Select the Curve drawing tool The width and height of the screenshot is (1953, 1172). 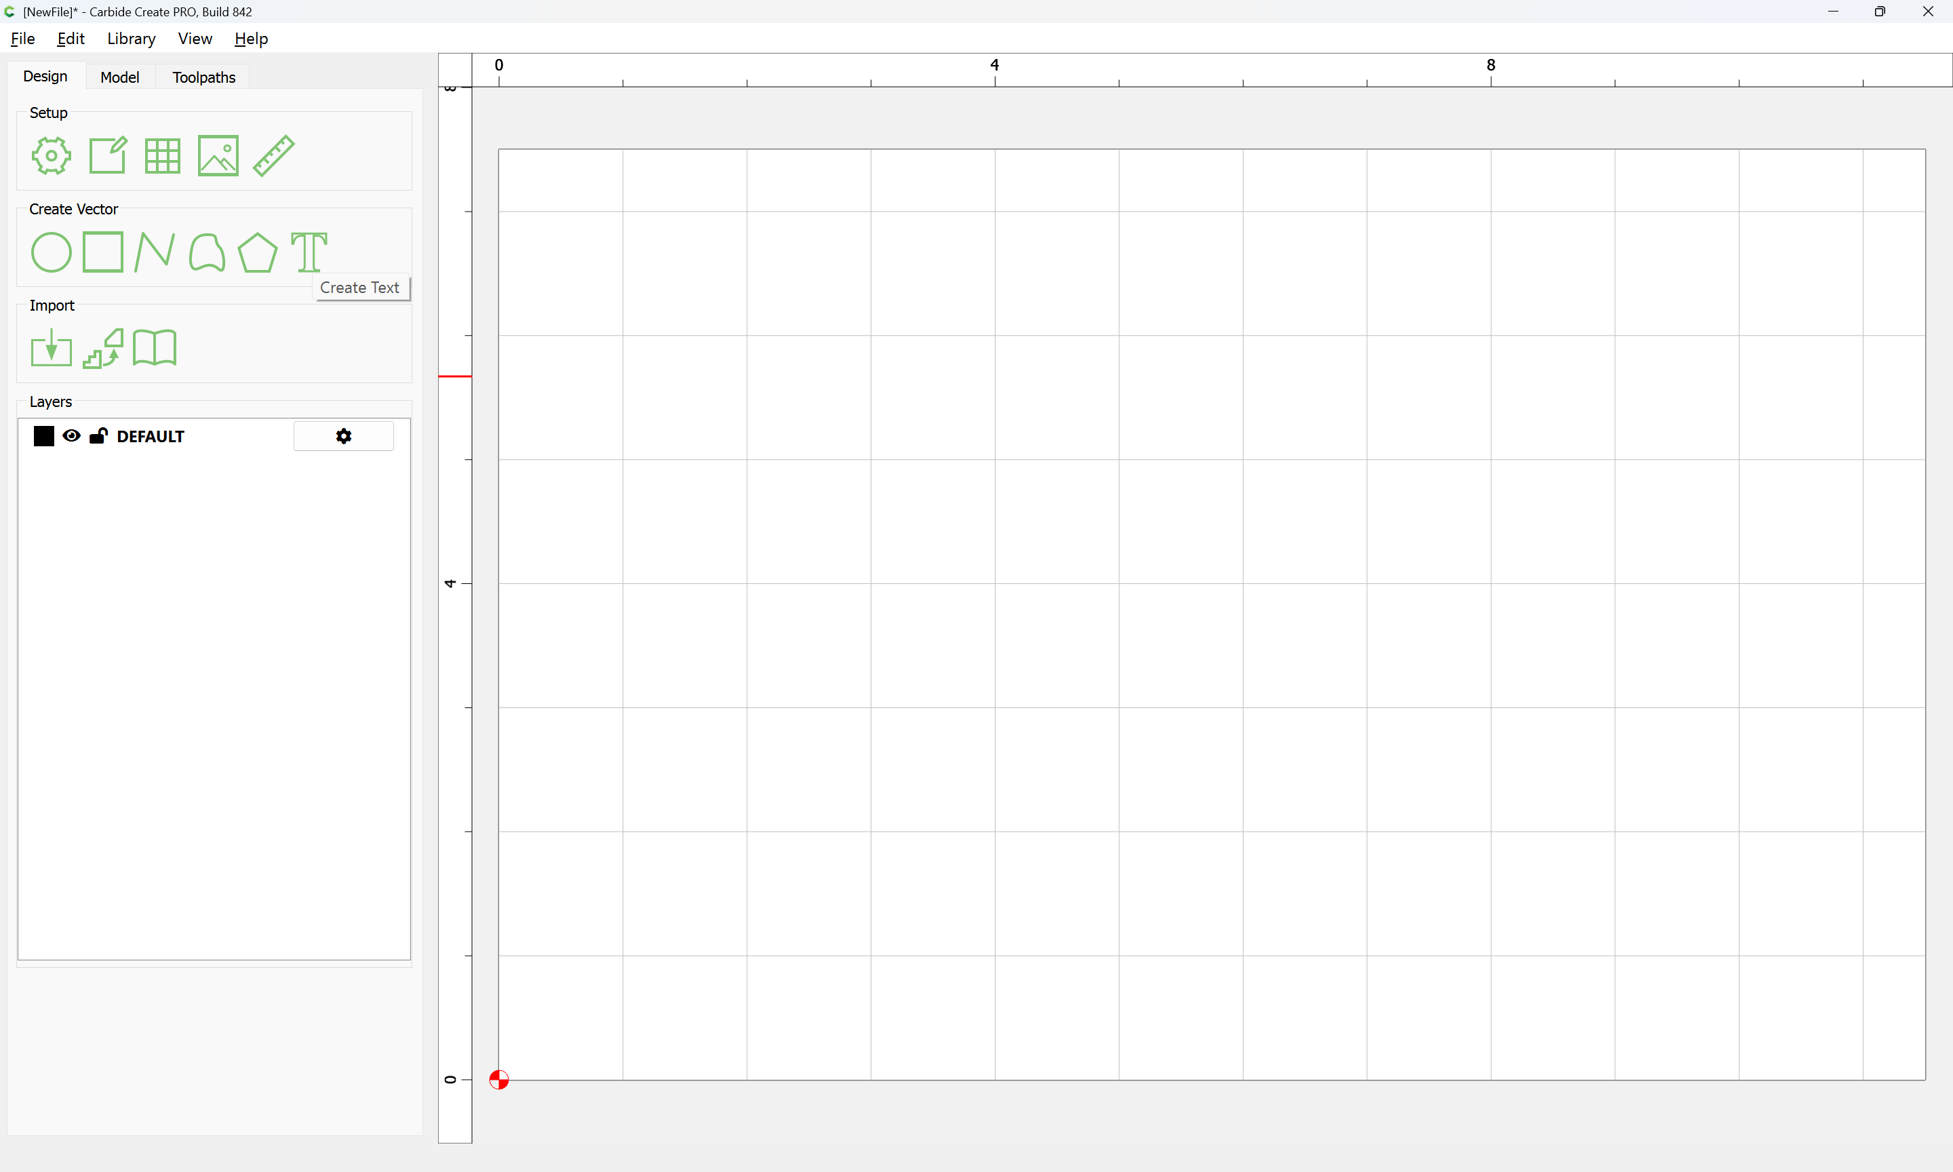pos(207,253)
